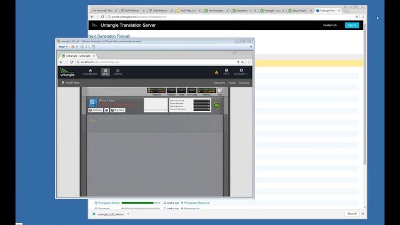Switch to the Installation tab in Chrome

244,11
